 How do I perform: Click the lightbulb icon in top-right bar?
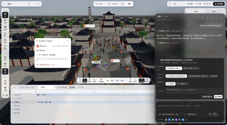click(170, 4)
